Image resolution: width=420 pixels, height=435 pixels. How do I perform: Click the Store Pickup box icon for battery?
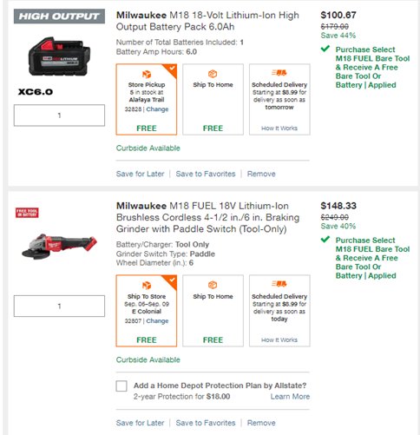point(147,74)
